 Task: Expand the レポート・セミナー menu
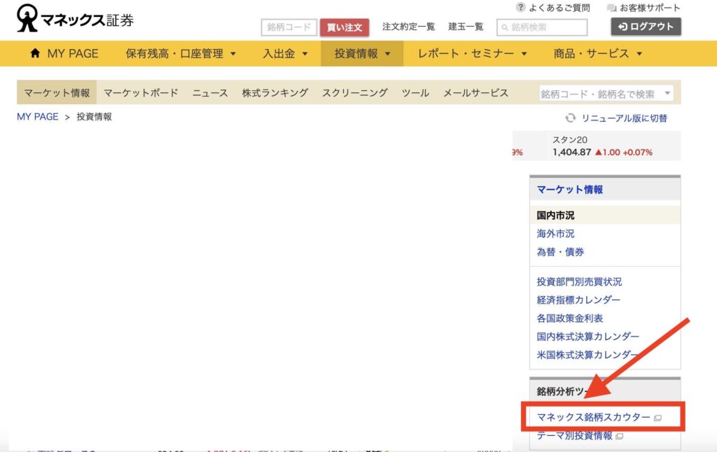pos(472,54)
